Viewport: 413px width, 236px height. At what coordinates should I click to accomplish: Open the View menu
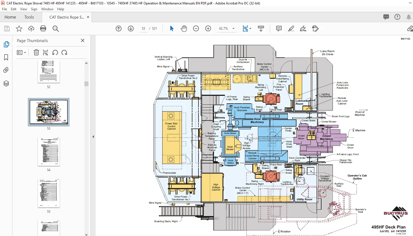[x=24, y=9]
